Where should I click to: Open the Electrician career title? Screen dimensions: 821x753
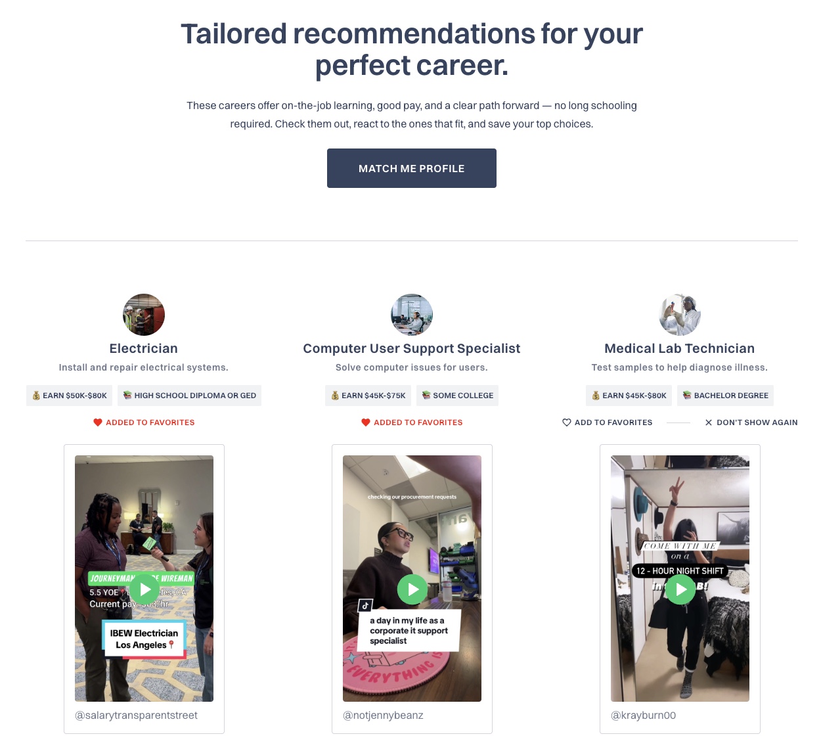[x=144, y=348]
